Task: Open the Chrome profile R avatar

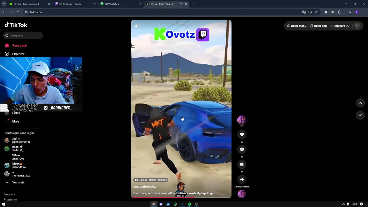Action: [x=357, y=12]
